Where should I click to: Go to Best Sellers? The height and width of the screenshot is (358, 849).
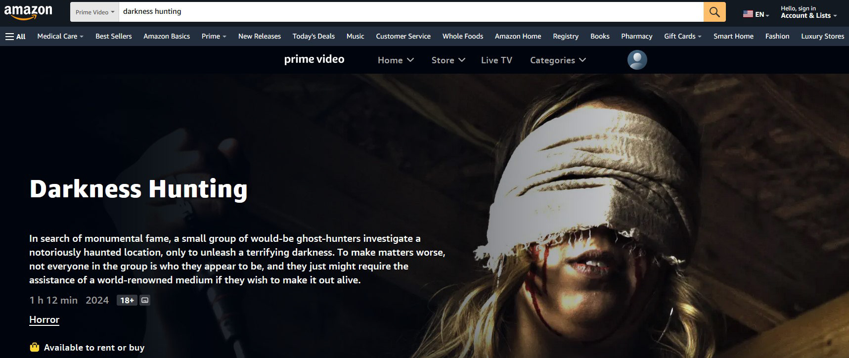click(114, 36)
